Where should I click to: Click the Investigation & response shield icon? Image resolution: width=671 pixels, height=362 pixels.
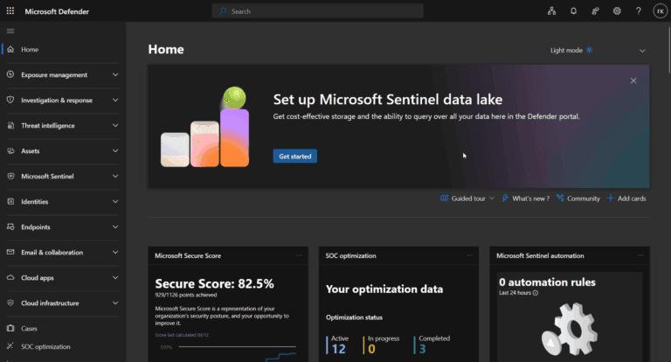pyautogui.click(x=10, y=100)
